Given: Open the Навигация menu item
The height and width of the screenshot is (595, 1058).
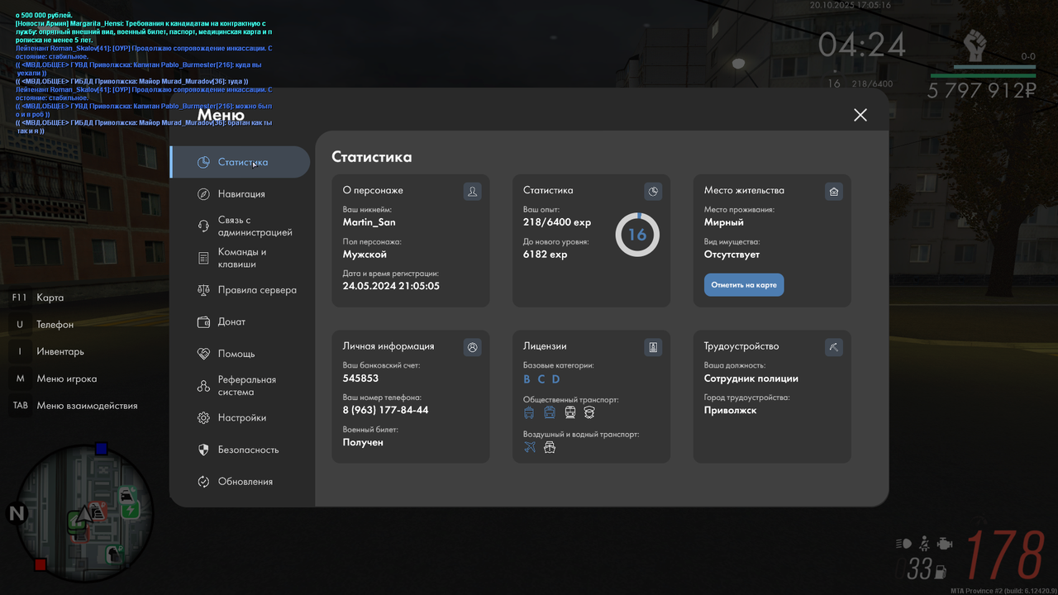Looking at the screenshot, I should click(240, 194).
